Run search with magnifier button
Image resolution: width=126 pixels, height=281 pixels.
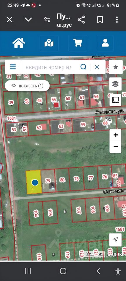(x=83, y=67)
